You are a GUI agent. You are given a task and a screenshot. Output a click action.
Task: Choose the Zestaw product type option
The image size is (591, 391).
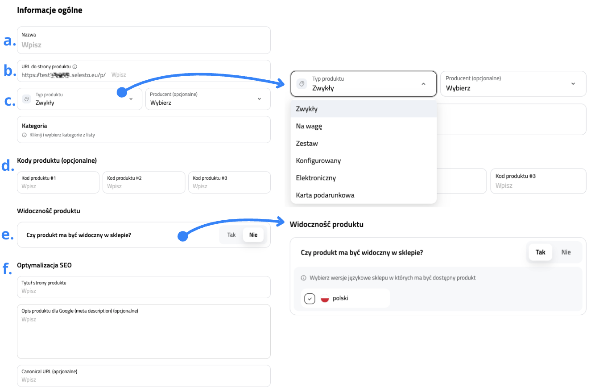pyautogui.click(x=307, y=144)
